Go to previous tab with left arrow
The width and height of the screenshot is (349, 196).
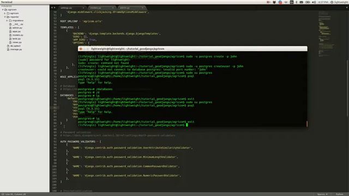tap(52, 8)
